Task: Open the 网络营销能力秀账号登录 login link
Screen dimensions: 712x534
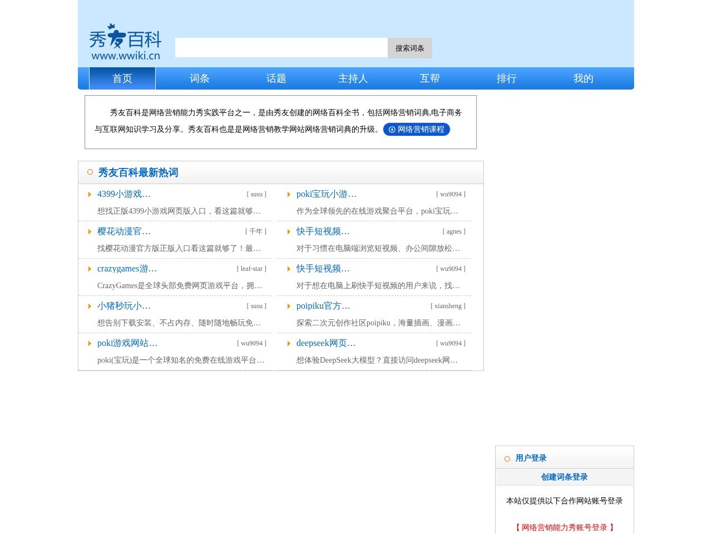Action: tap(564, 527)
